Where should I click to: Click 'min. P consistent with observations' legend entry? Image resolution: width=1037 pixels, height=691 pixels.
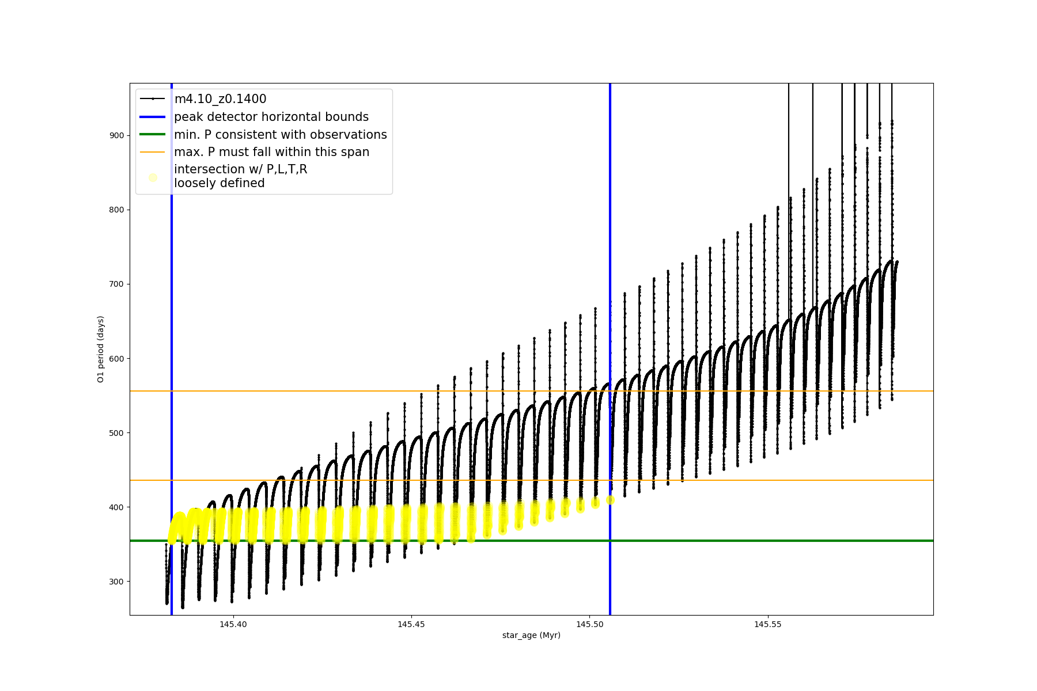(x=280, y=135)
